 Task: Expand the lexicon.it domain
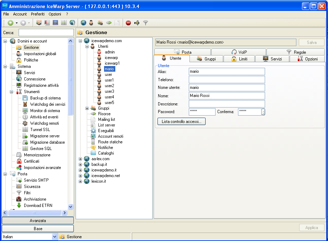pyautogui.click(x=80, y=181)
